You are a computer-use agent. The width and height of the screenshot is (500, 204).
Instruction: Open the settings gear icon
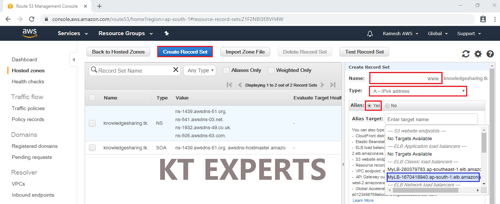(x=478, y=54)
